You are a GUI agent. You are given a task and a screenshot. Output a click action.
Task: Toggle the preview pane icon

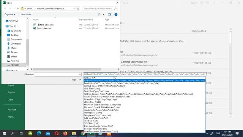click(109, 14)
